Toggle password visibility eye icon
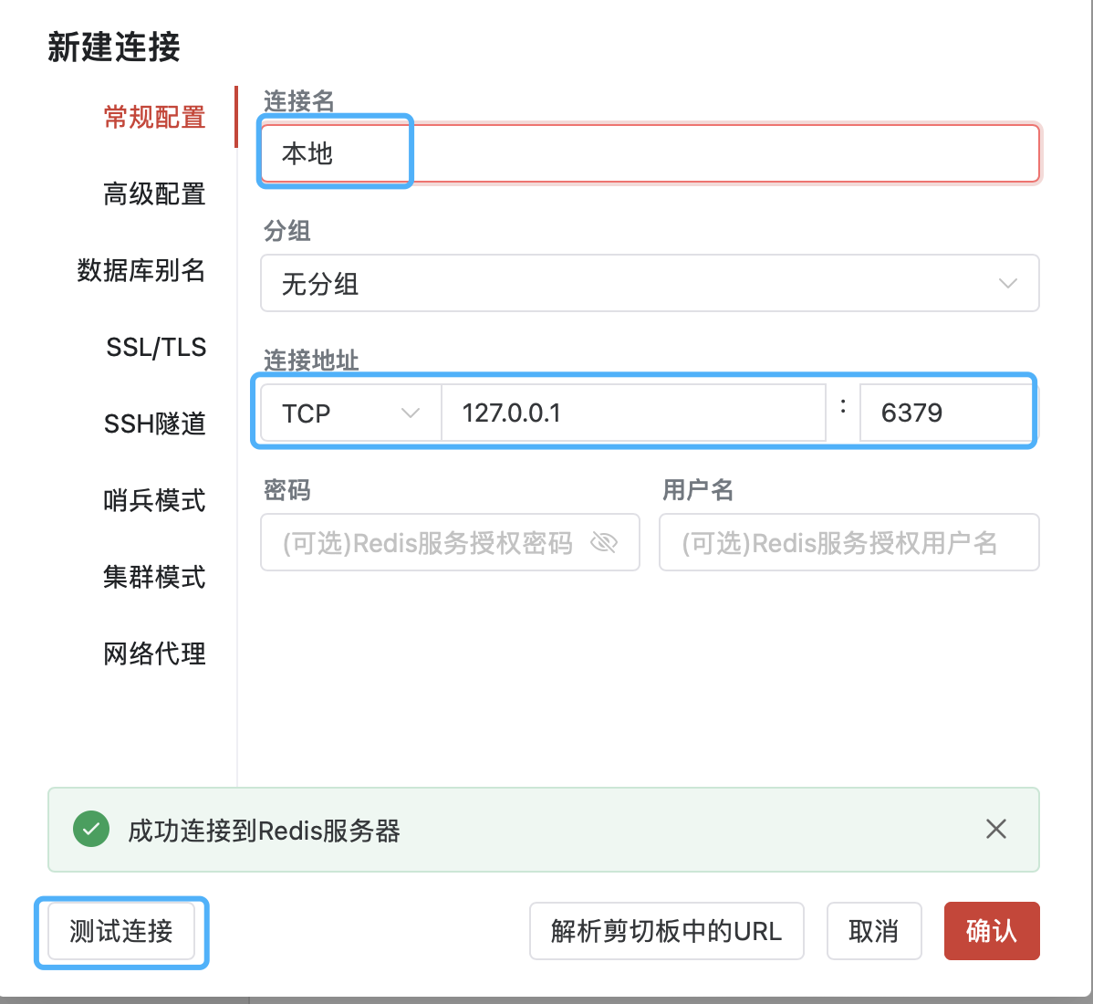Screen dimensions: 1093x1004 [604, 542]
